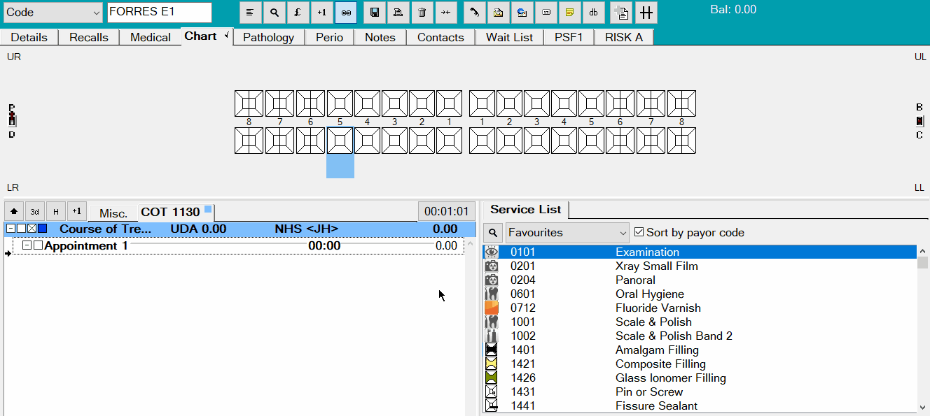Click the Service List scrollbar up arrow
Viewport: 930px width, 416px height.
click(923, 251)
